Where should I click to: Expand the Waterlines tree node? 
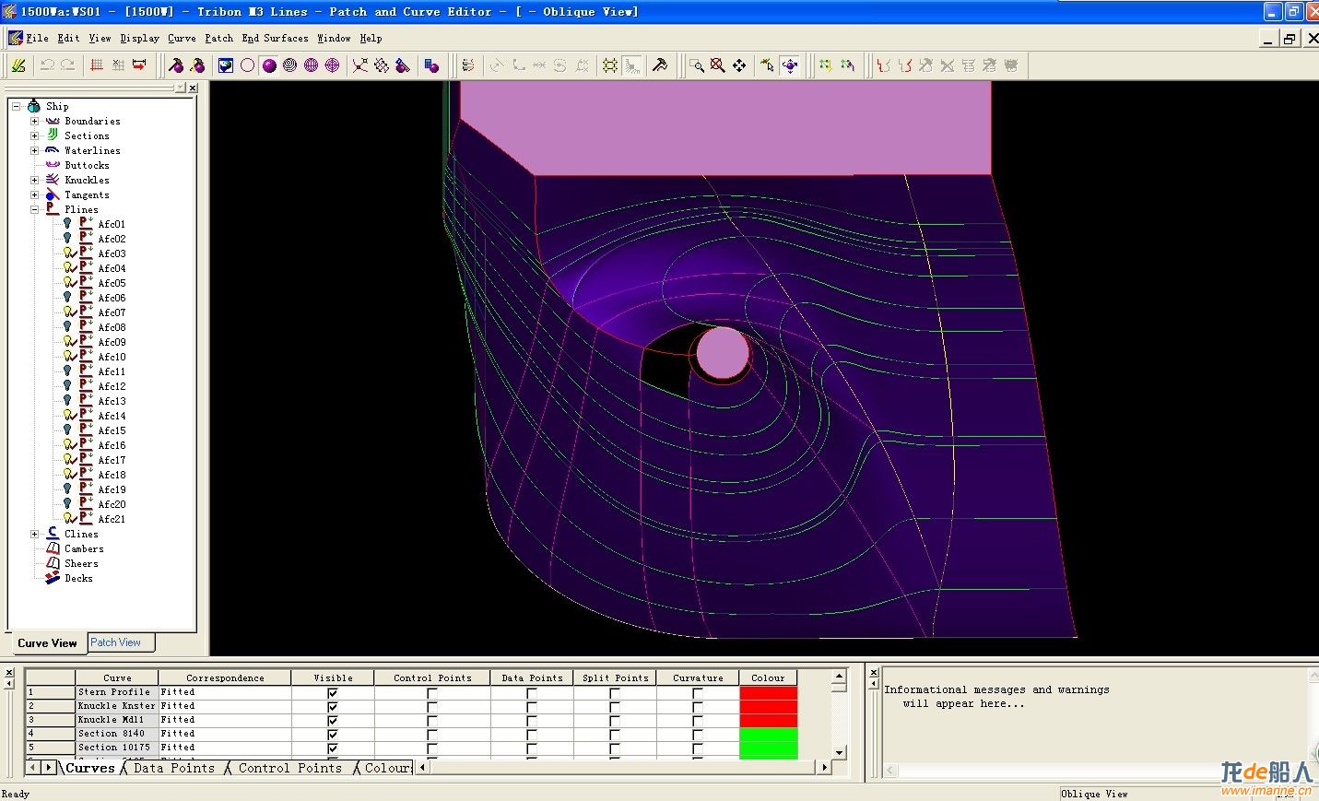point(34,150)
